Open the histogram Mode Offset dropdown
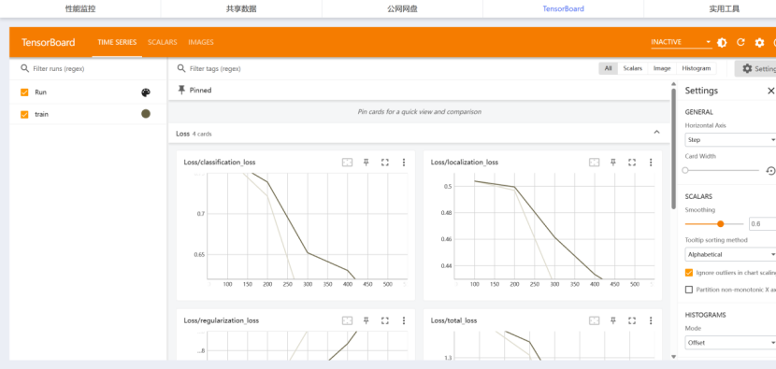This screenshot has height=369, width=776. 730,342
